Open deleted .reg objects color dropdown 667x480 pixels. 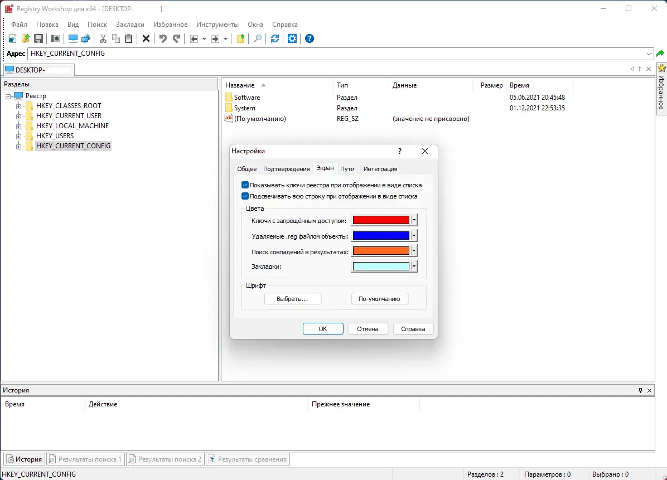[x=414, y=235]
